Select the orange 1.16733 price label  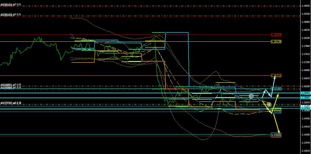276,75
